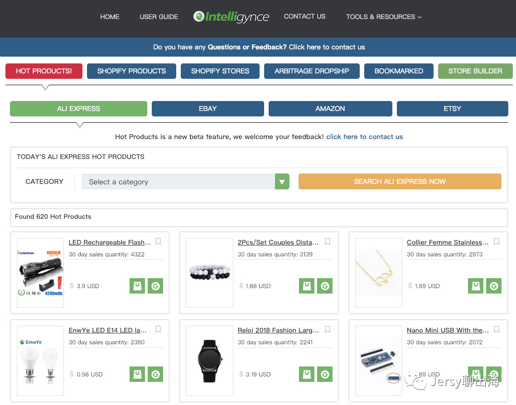Screen dimensions: 516x405
Task: Select the Amazon hot products tab
Action: [x=330, y=109]
